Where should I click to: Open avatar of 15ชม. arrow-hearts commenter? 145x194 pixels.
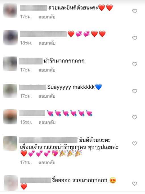(10, 117)
